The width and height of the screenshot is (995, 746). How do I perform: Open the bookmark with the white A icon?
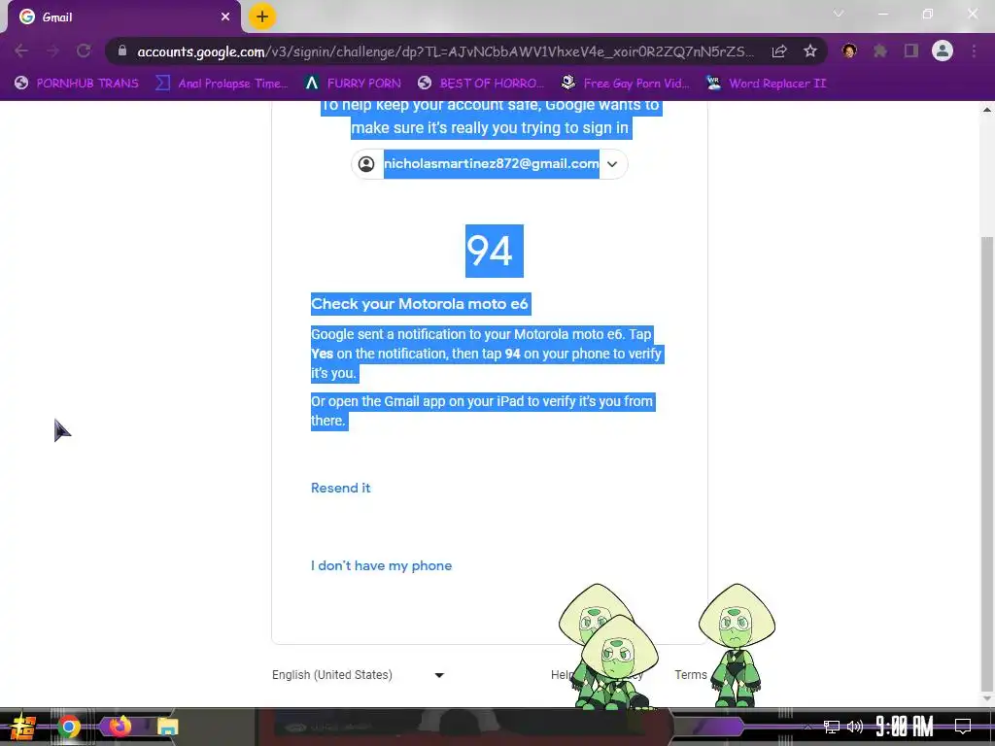coord(353,84)
